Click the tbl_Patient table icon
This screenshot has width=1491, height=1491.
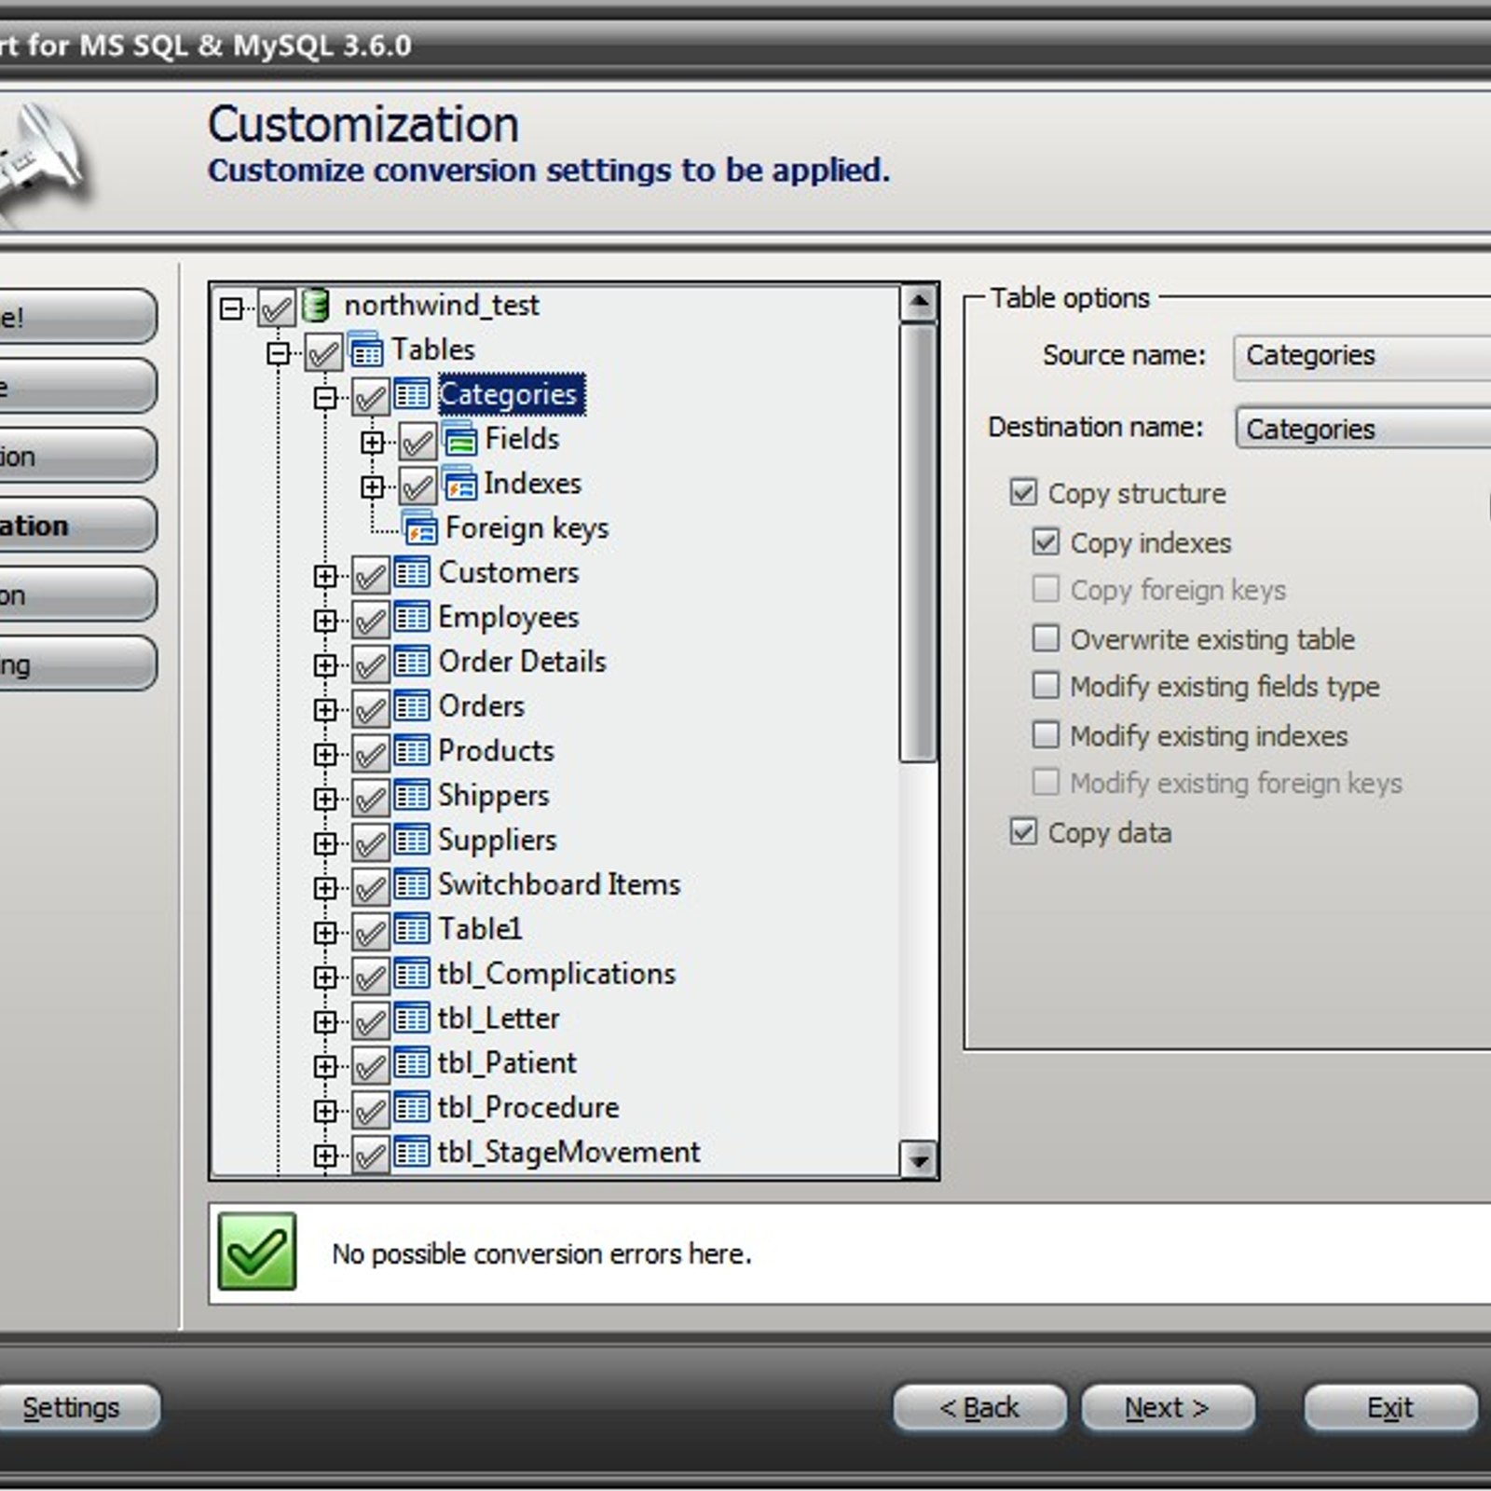click(412, 1063)
